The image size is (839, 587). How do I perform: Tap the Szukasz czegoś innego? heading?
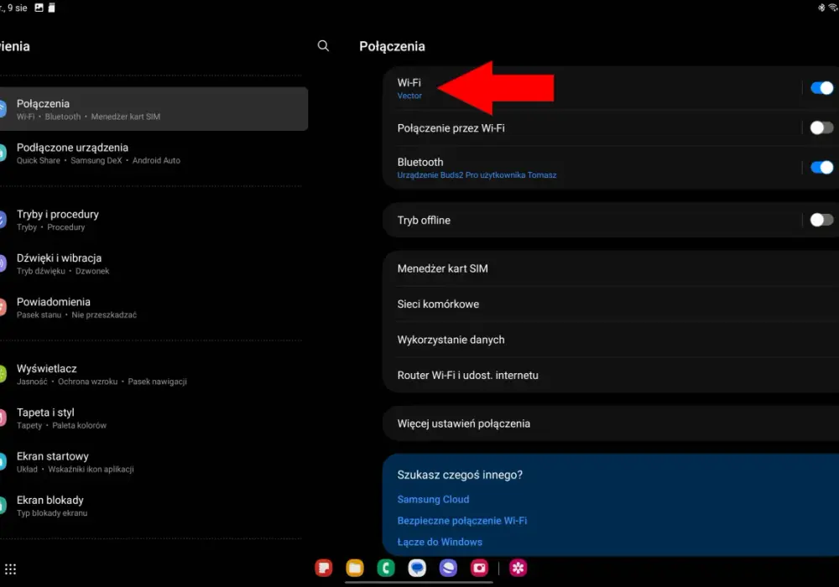[460, 475]
